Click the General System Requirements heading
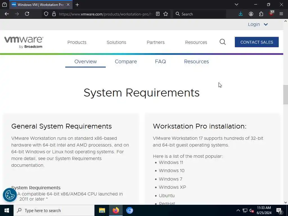This screenshot has height=216, width=288. point(61,126)
